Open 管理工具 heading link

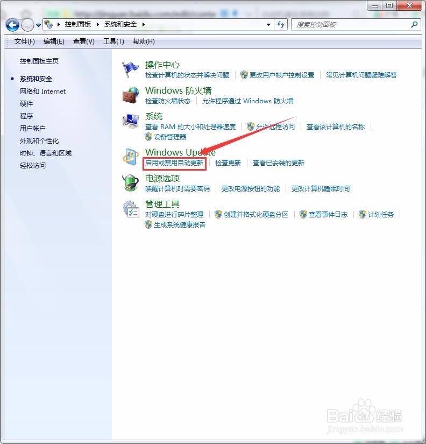pyautogui.click(x=162, y=204)
